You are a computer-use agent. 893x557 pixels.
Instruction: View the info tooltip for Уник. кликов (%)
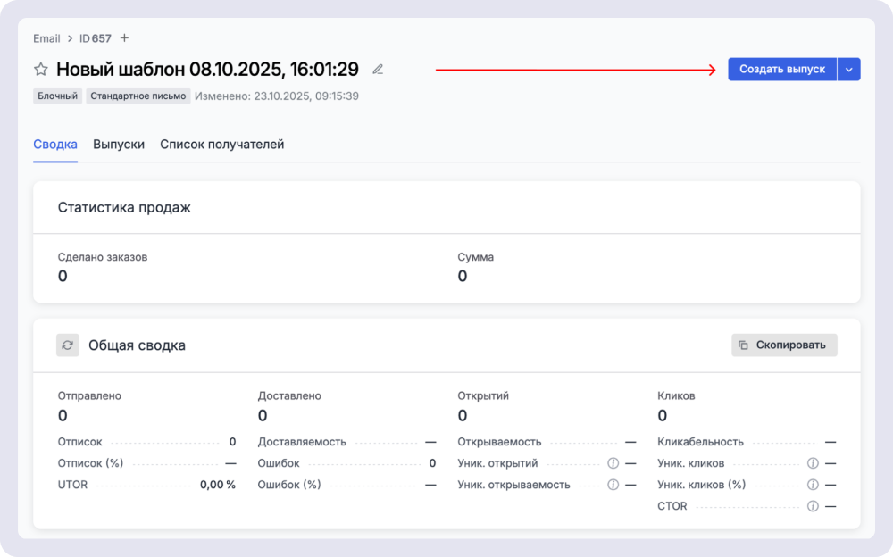pos(813,485)
